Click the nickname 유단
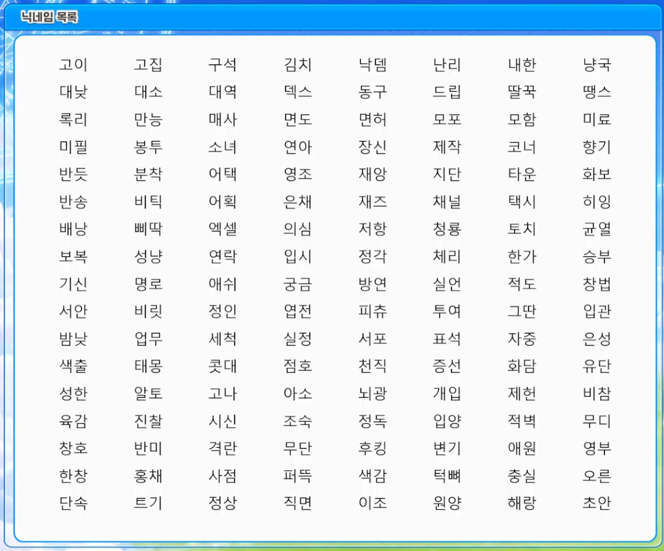The width and height of the screenshot is (664, 551). 597,366
